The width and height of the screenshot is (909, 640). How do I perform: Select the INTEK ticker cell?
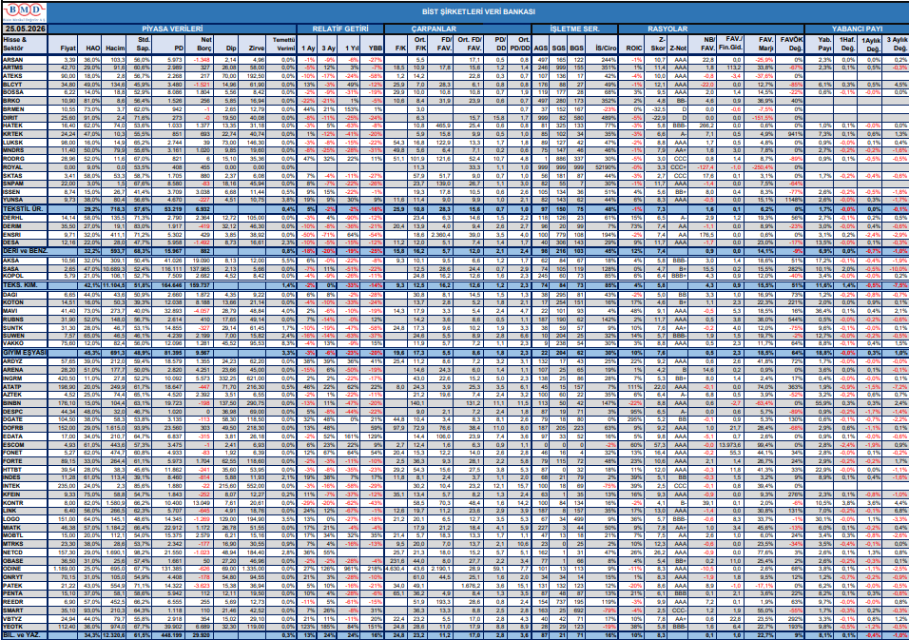point(25,485)
